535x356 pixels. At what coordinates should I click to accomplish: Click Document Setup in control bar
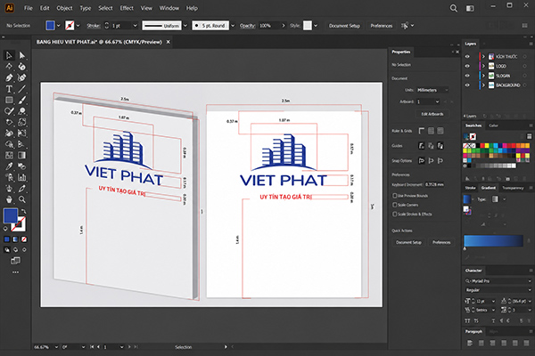pyautogui.click(x=344, y=26)
